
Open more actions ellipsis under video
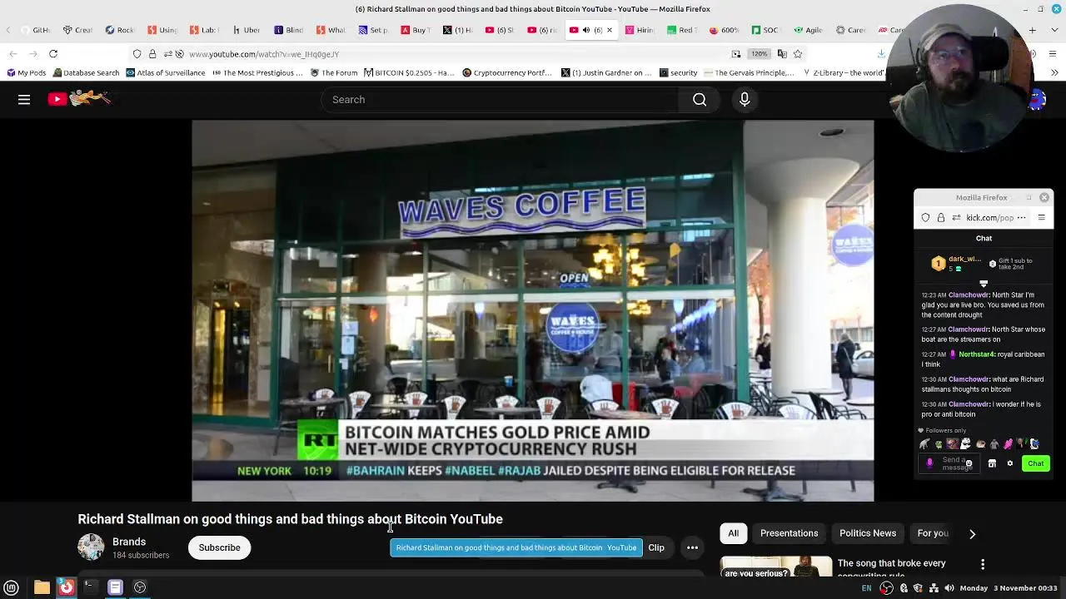[692, 547]
